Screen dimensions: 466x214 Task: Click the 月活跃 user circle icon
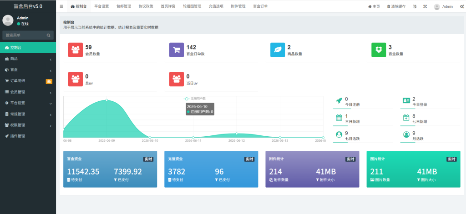[406, 134]
